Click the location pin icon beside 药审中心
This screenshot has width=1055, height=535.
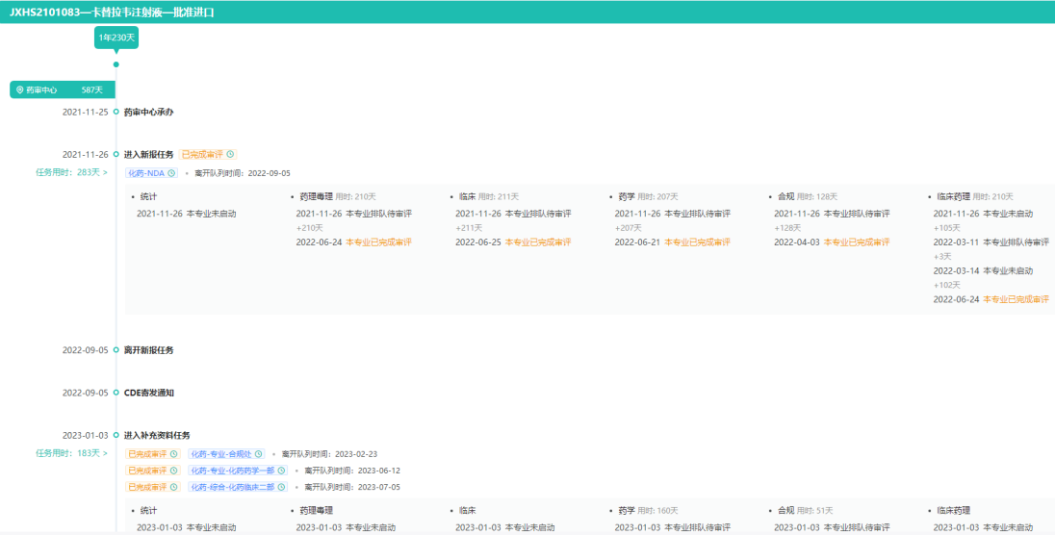pos(19,89)
